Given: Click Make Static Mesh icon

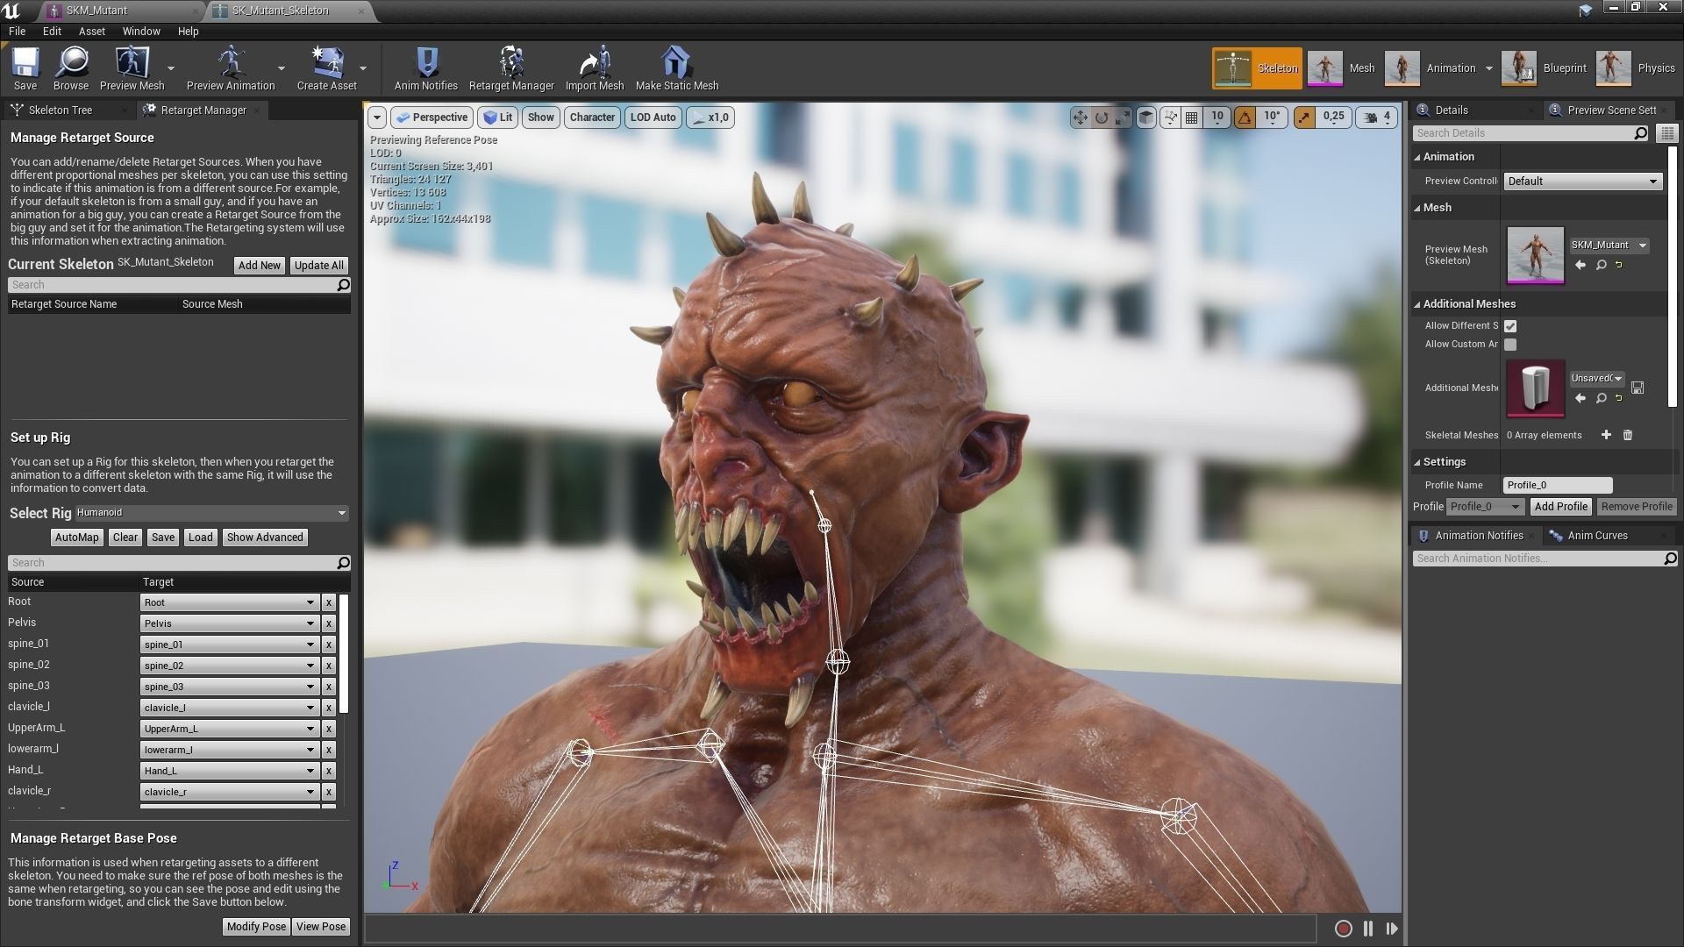Looking at the screenshot, I should tap(676, 68).
